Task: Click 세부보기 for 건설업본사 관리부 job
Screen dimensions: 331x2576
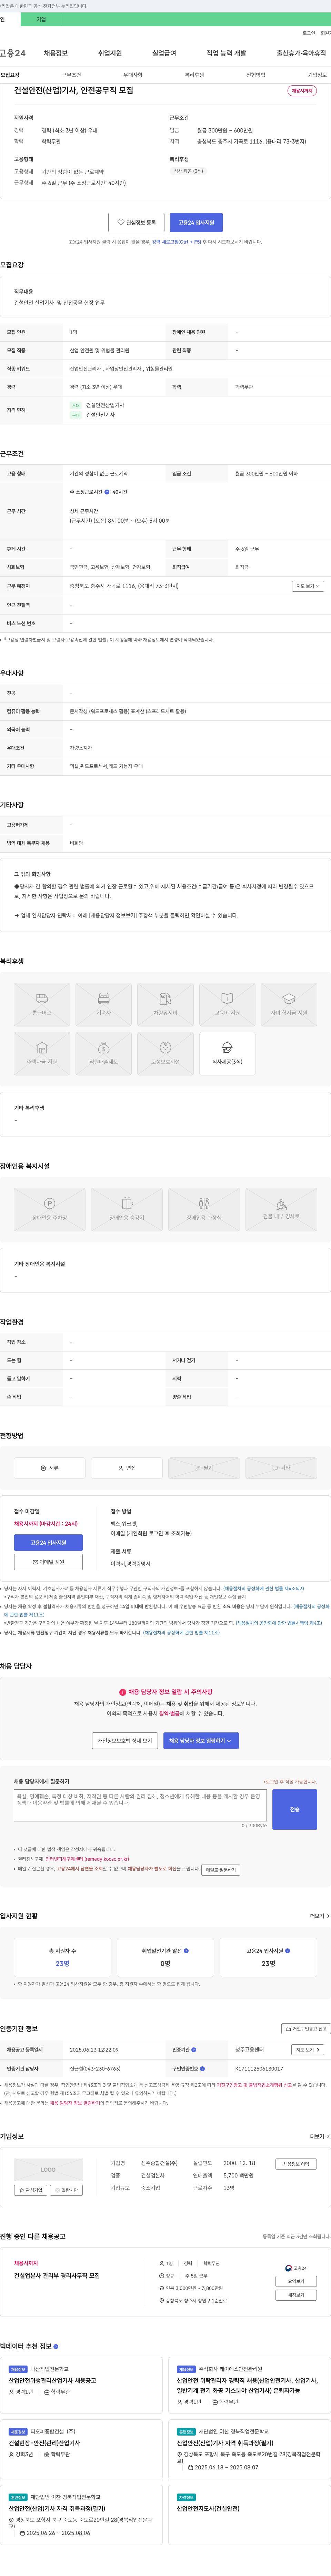Action: point(296,2295)
